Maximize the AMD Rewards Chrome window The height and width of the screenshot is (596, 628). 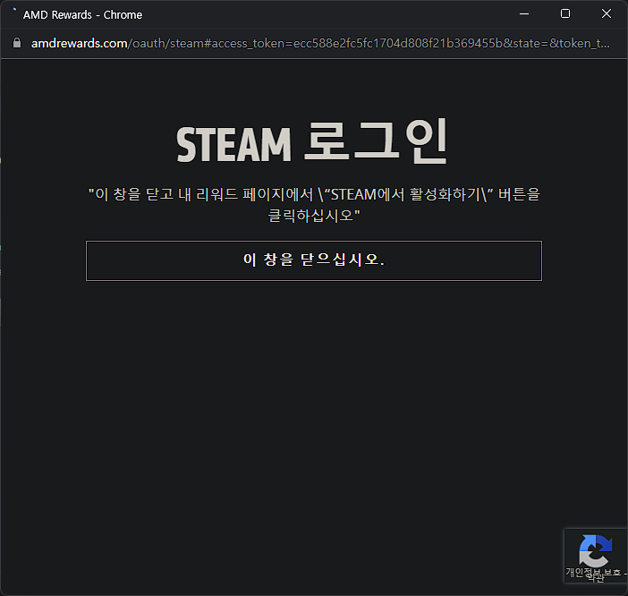[x=565, y=14]
